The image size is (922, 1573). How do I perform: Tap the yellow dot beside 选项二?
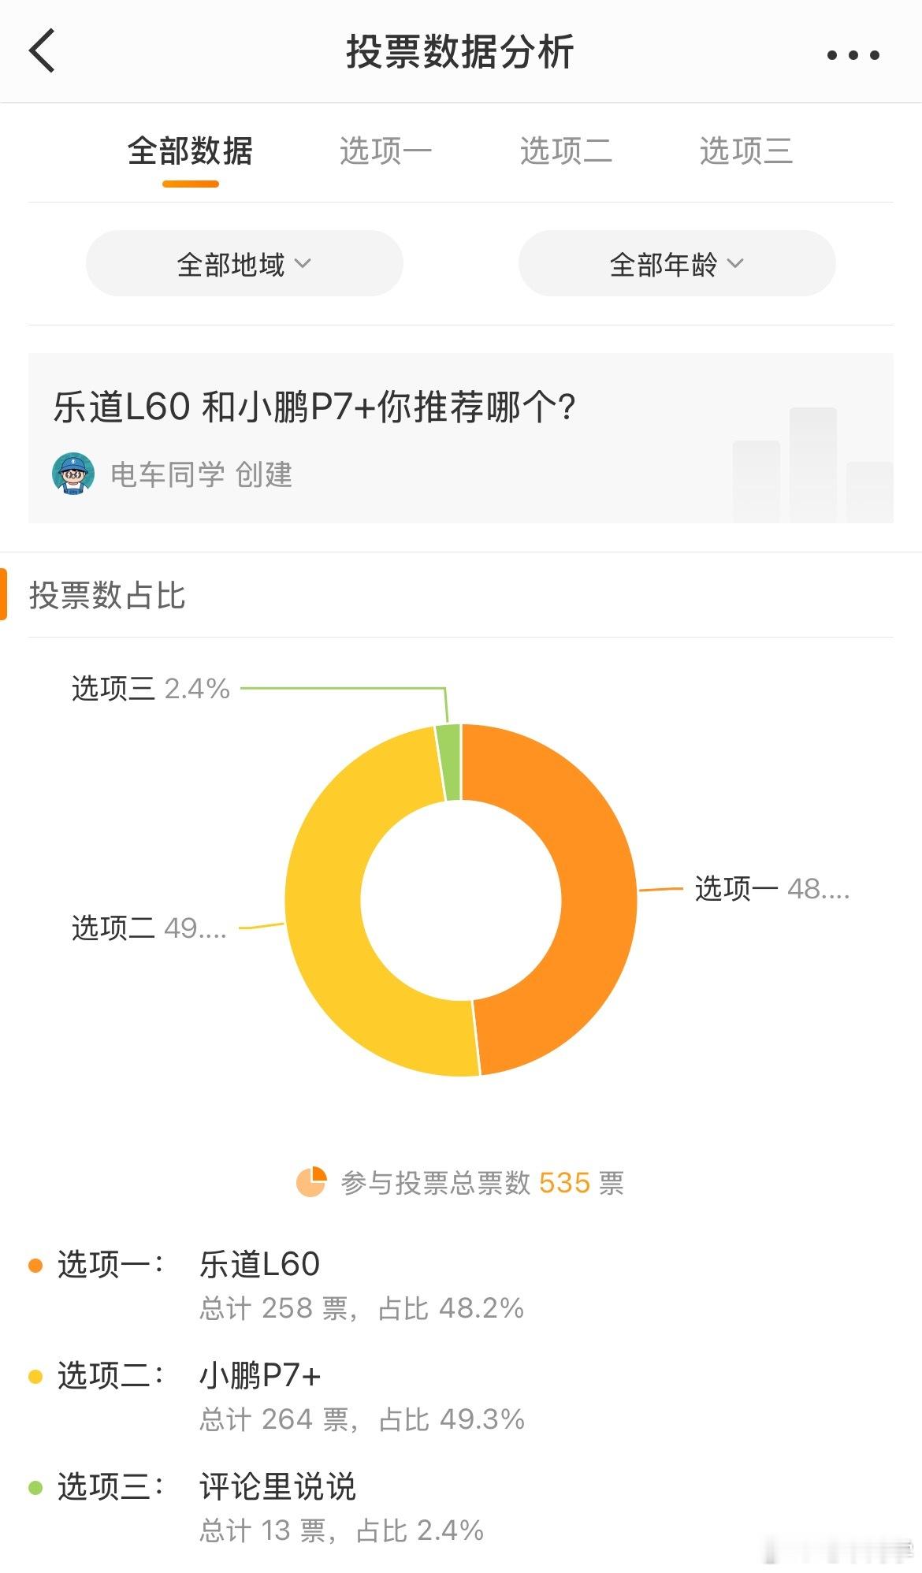coord(35,1376)
